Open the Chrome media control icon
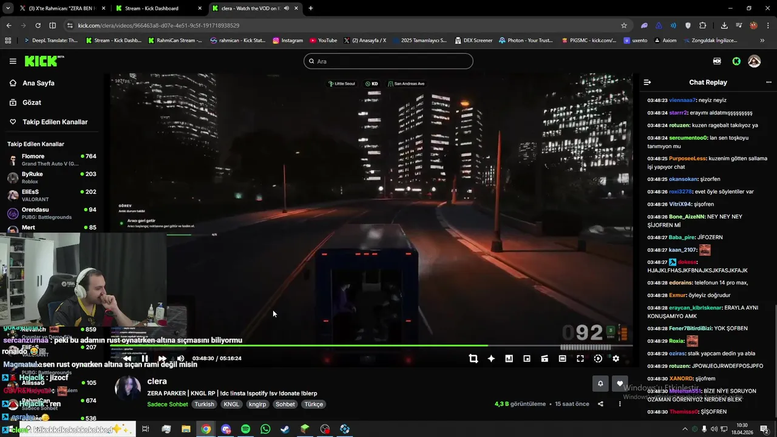This screenshot has height=437, width=777. (x=739, y=25)
